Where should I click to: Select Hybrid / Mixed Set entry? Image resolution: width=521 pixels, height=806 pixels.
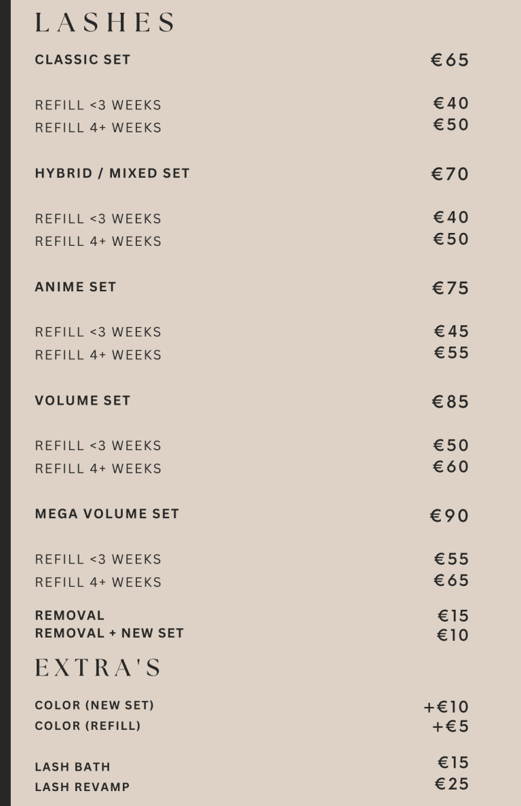(x=113, y=173)
